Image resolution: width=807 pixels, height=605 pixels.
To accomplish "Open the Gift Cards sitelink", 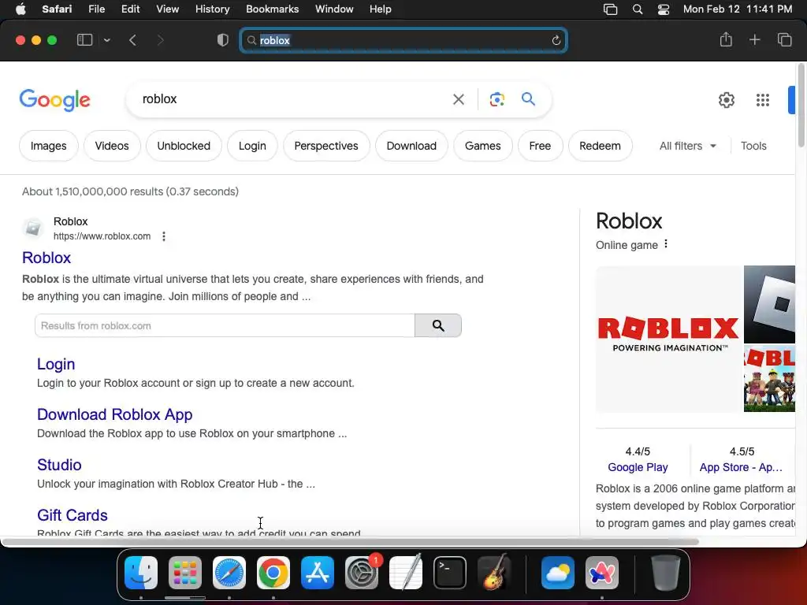I will pos(72,515).
